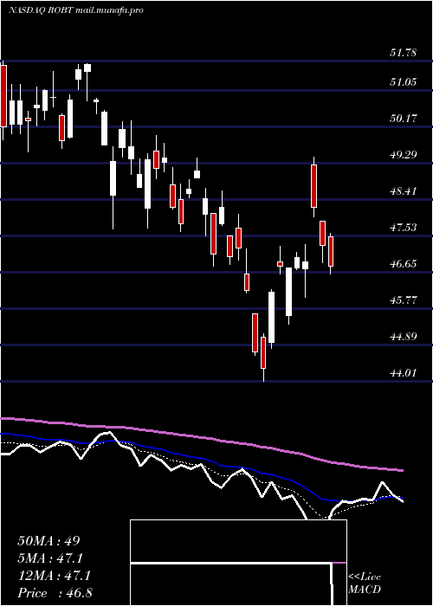Image resolution: width=433 pixels, height=606 pixels.
Task: Click the last red candle at chart's right end
Action: coord(331,253)
